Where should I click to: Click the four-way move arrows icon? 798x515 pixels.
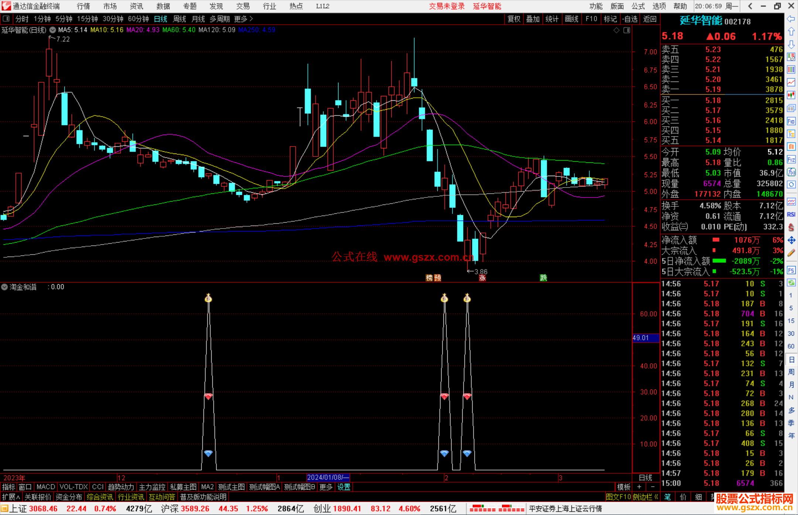point(791,240)
